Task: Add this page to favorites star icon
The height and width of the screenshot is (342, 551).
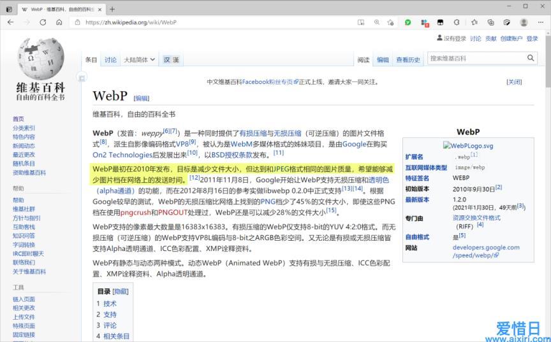Action: click(x=390, y=22)
